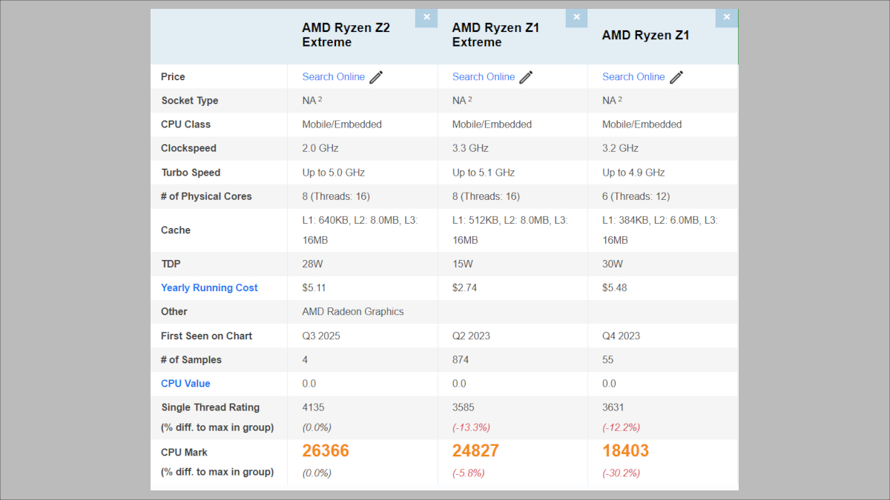Click the AMD Radeon Graphics entry
This screenshot has height=500, width=890.
pos(353,312)
